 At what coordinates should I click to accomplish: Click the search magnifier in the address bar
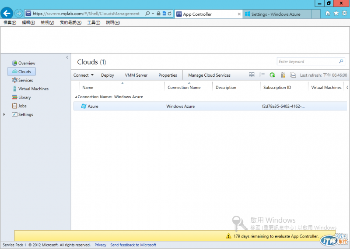pos(147,14)
